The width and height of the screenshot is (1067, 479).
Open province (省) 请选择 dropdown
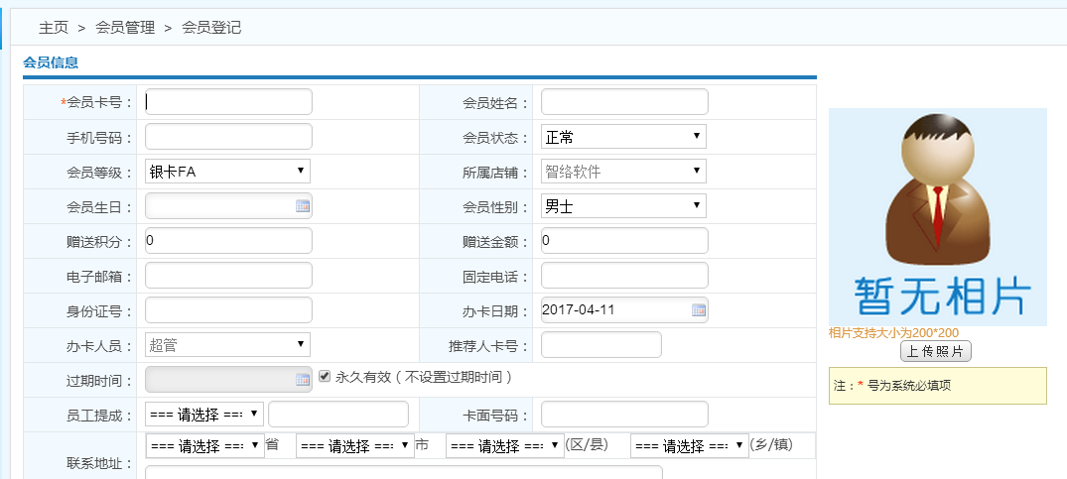204,445
